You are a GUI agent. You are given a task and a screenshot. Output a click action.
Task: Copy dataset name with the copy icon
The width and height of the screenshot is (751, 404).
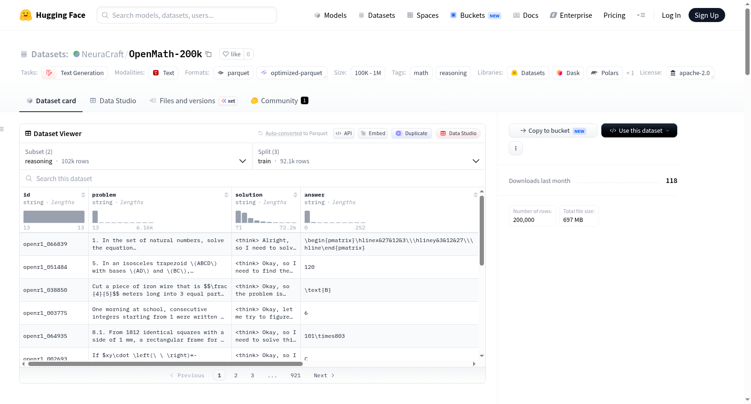coord(209,54)
